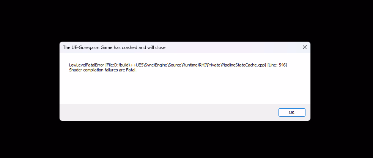Click OK to dismiss the crash dialog
The height and width of the screenshot is (158, 373).
click(292, 112)
